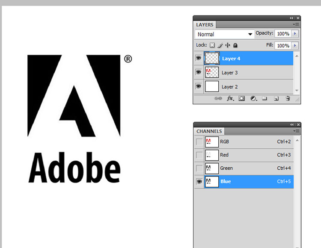The width and height of the screenshot is (321, 248).
Task: Click Layer 2 white thumbnail
Action: coord(212,86)
